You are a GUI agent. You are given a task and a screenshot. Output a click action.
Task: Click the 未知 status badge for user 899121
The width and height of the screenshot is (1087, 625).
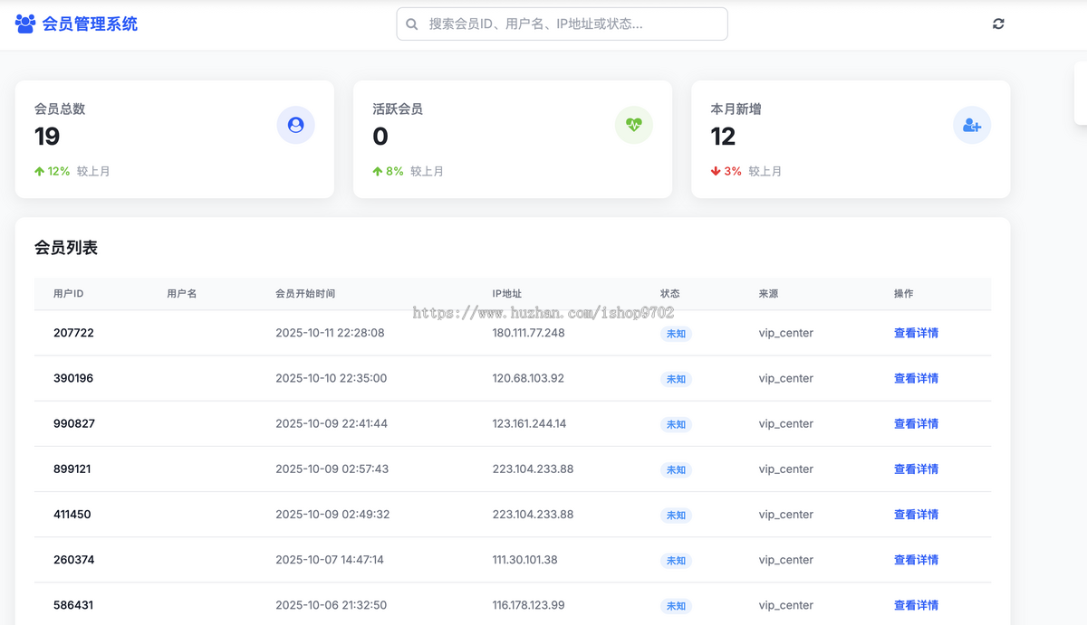tap(676, 469)
